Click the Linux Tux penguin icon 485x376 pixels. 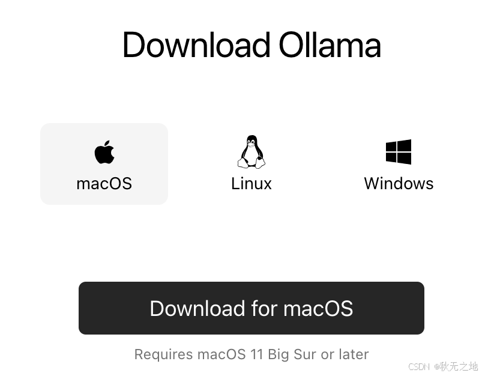(252, 151)
